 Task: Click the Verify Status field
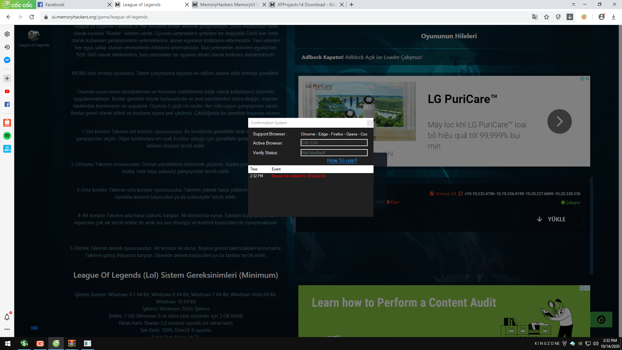[x=334, y=153]
